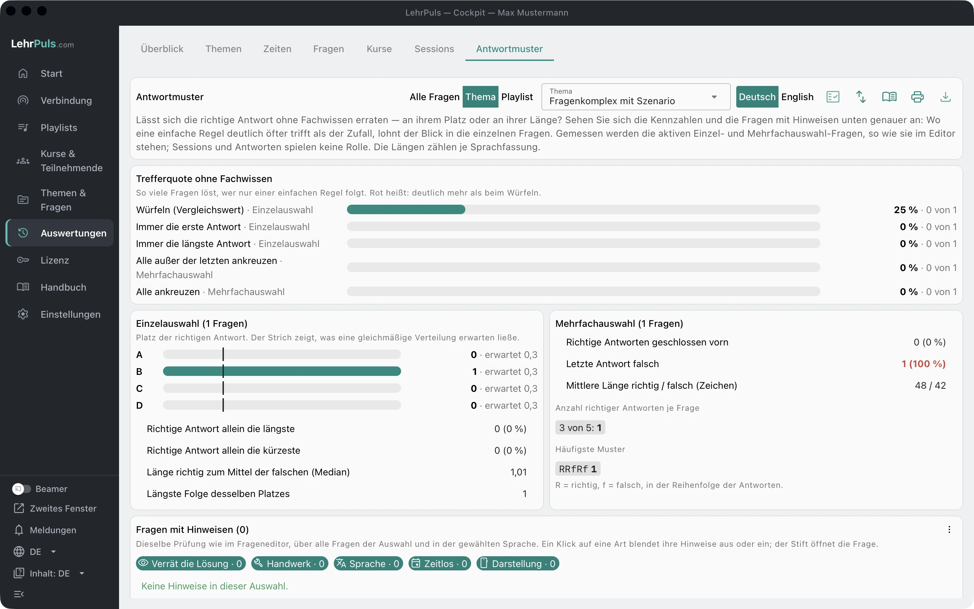Screen dimensions: 974x609
Task: Select the Deutsch language button
Action: click(x=757, y=97)
